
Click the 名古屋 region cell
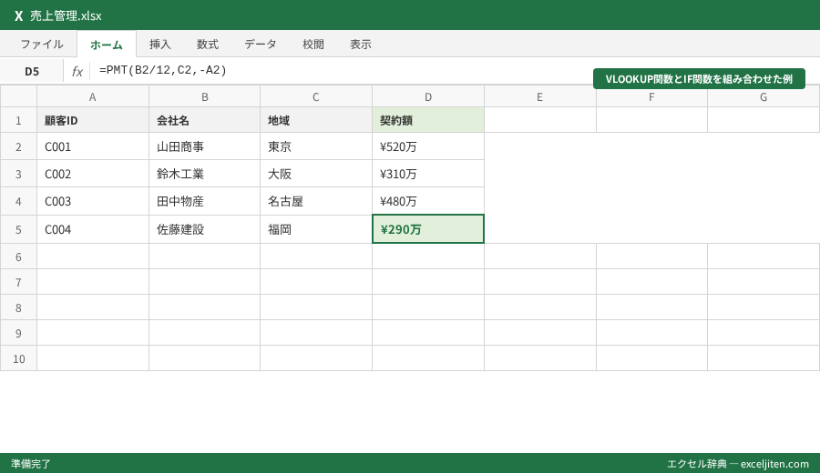[316, 202]
